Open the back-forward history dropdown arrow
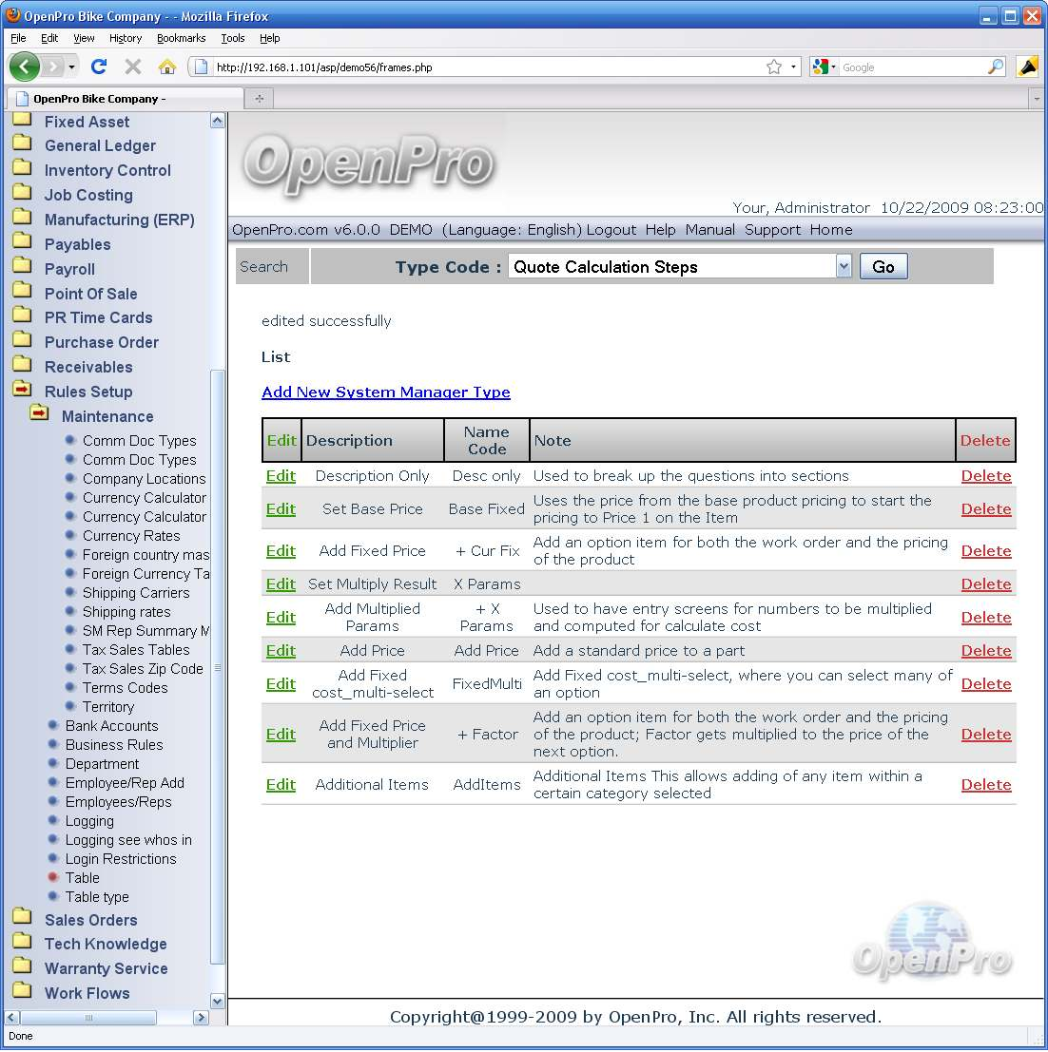1048x1052 pixels. [71, 67]
